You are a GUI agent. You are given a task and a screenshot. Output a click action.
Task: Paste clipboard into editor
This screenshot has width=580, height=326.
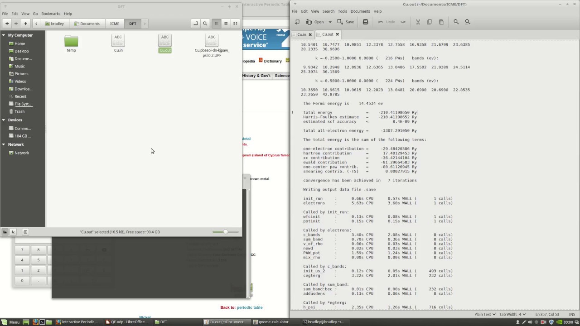click(441, 22)
